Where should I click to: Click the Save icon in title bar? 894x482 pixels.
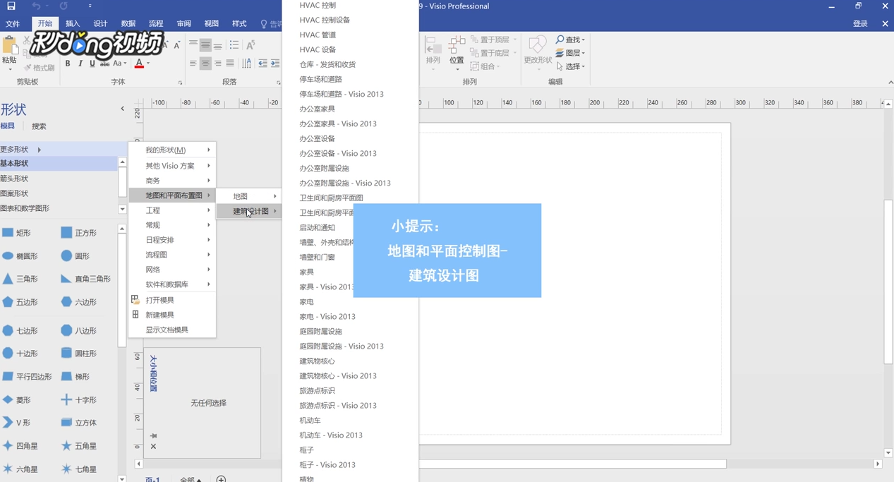(x=11, y=6)
